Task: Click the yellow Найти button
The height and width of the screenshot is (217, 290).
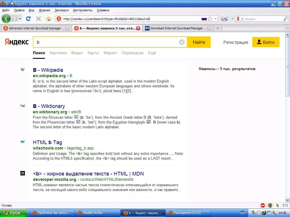Action: (199, 42)
